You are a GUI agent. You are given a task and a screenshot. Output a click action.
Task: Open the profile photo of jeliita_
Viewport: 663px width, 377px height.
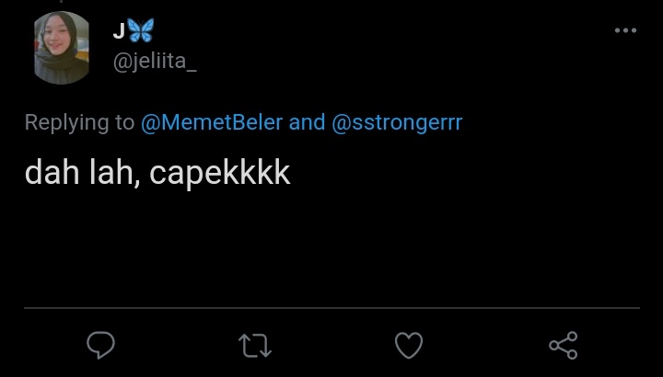pyautogui.click(x=63, y=48)
